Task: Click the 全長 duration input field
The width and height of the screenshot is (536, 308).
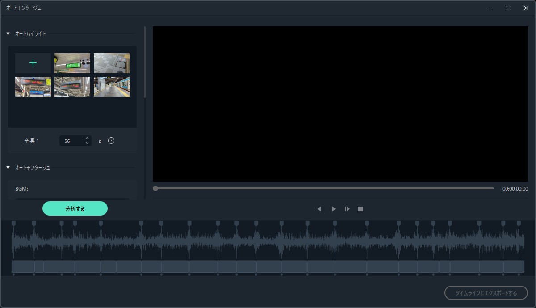Action: coord(71,141)
